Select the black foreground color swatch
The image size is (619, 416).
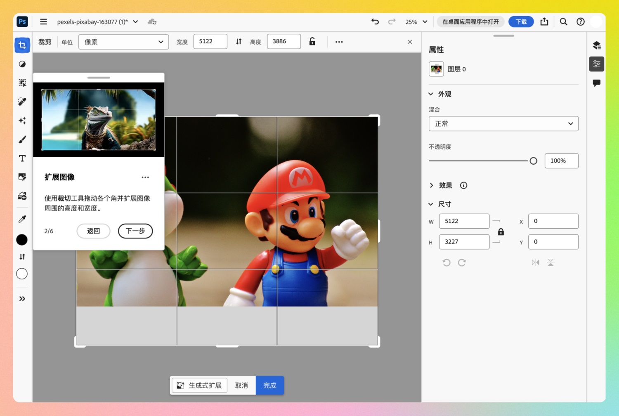click(x=22, y=240)
